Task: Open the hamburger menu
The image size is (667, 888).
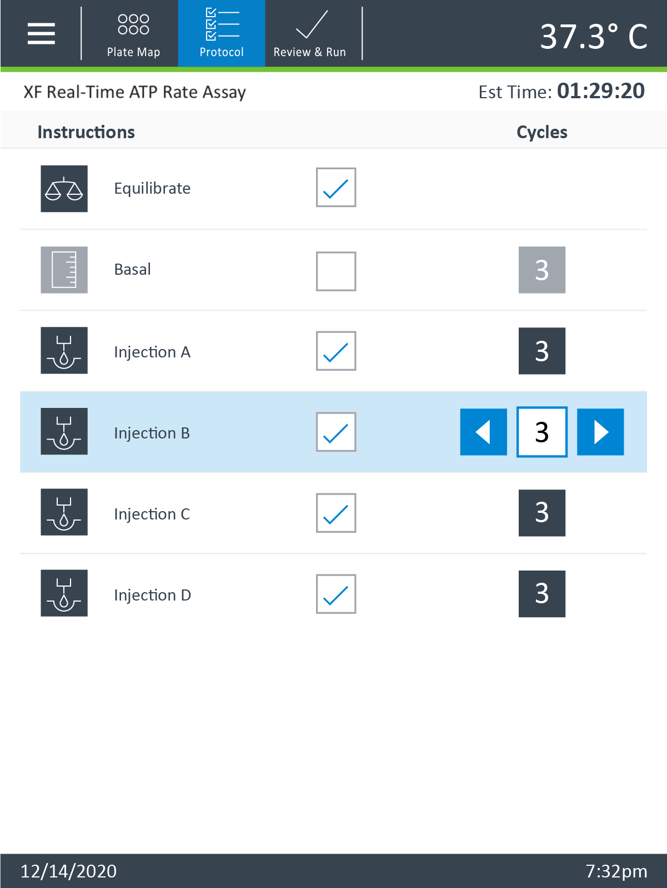Action: pos(41,33)
